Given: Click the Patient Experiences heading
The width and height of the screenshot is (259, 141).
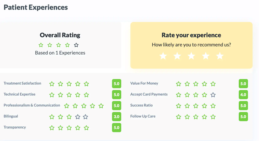Looking at the screenshot, I should coord(36,7).
